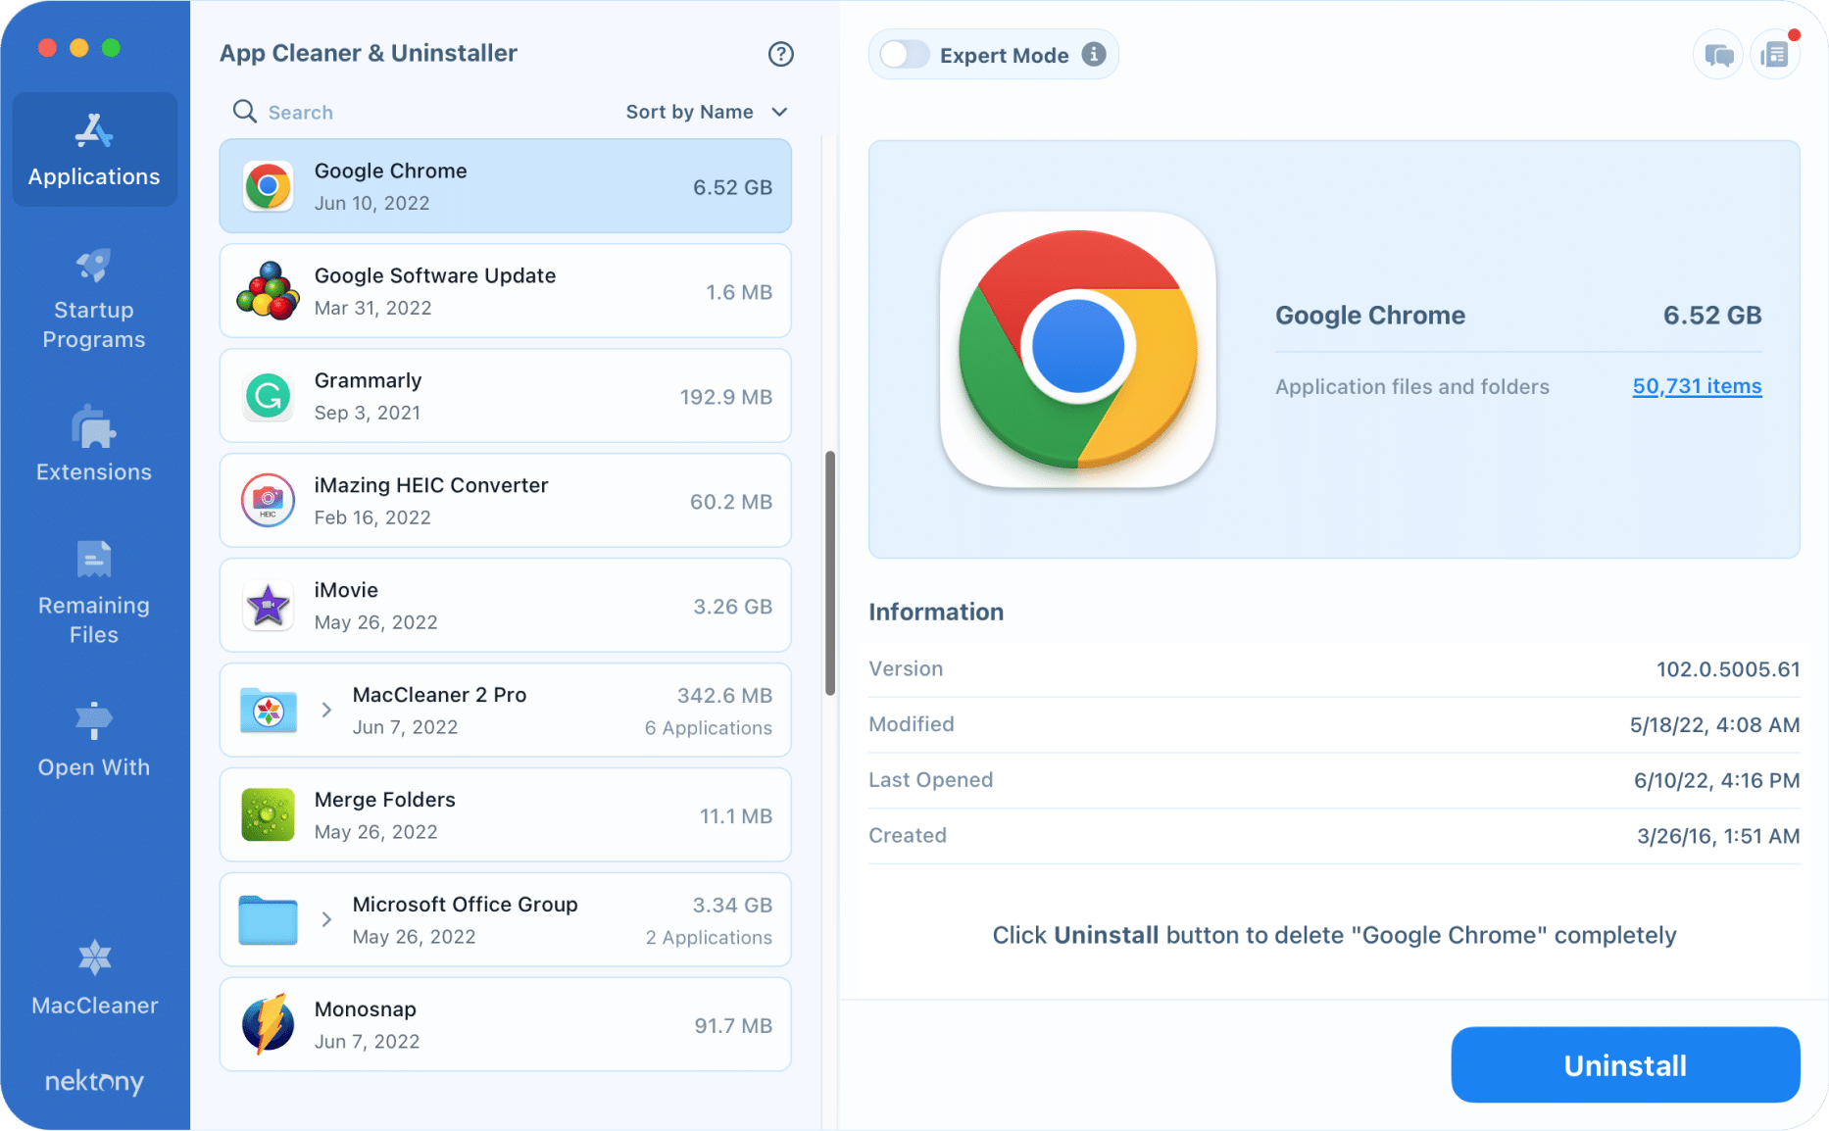Click the Uninstall button

coord(1625,1065)
